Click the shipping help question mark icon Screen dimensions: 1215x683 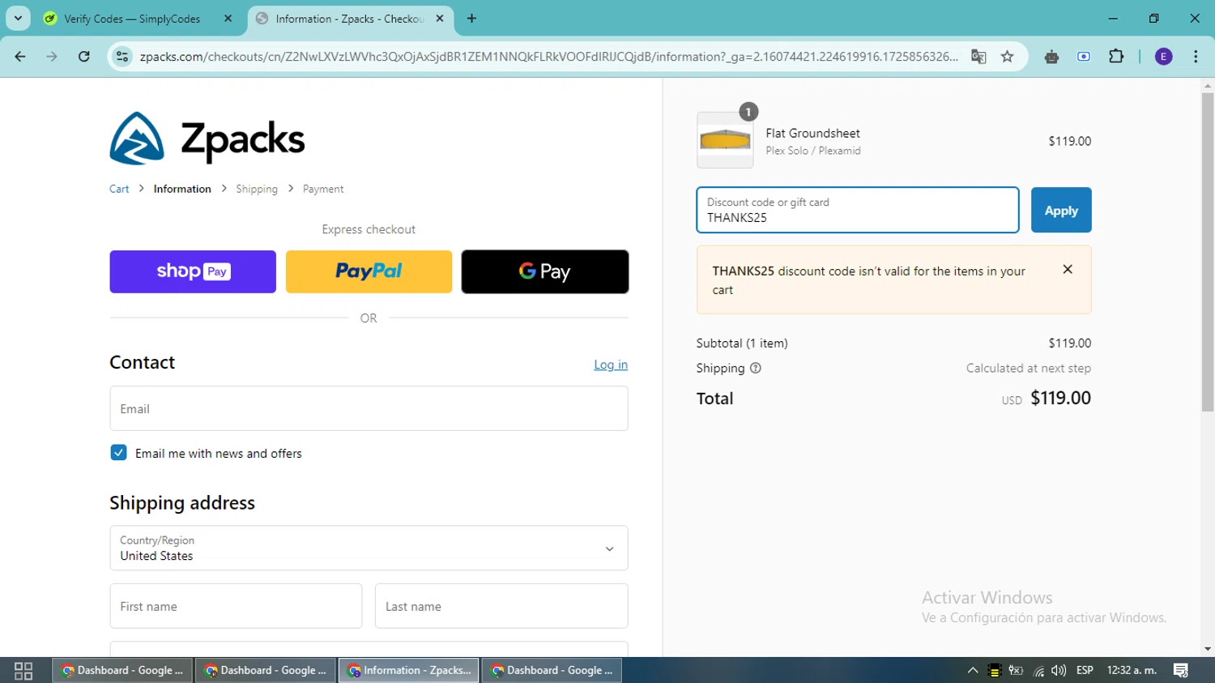click(756, 368)
